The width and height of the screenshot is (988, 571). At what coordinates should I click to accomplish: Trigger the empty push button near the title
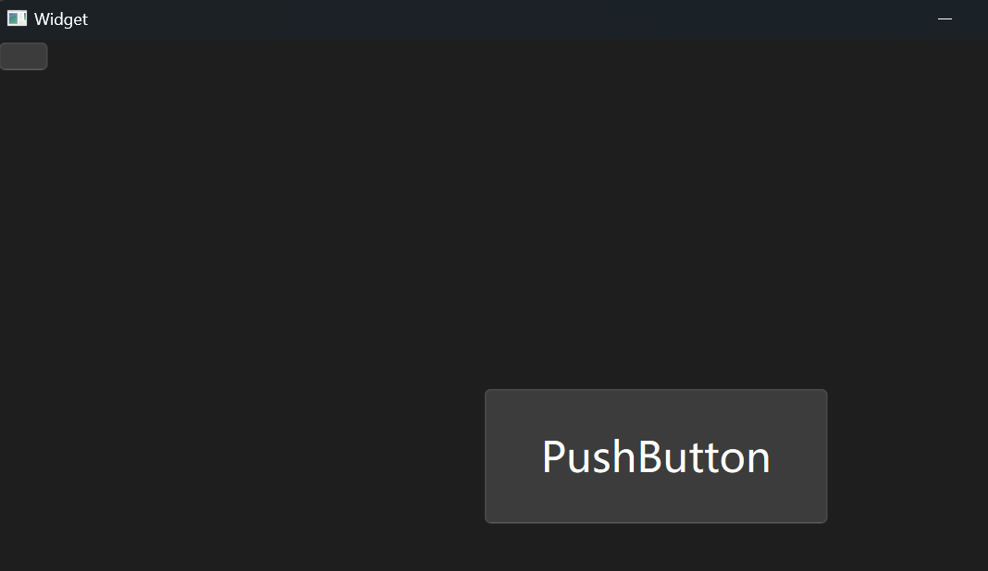[x=23, y=56]
